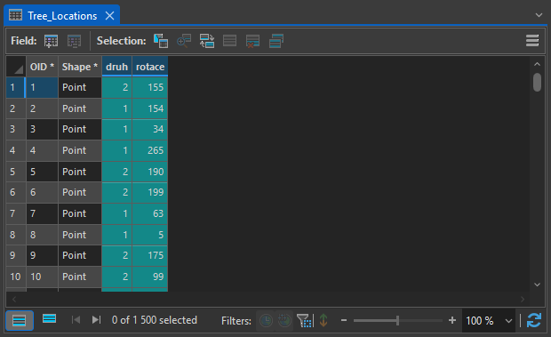Click vertical scrollbar up arrow
The width and height of the screenshot is (551, 337).
537,64
